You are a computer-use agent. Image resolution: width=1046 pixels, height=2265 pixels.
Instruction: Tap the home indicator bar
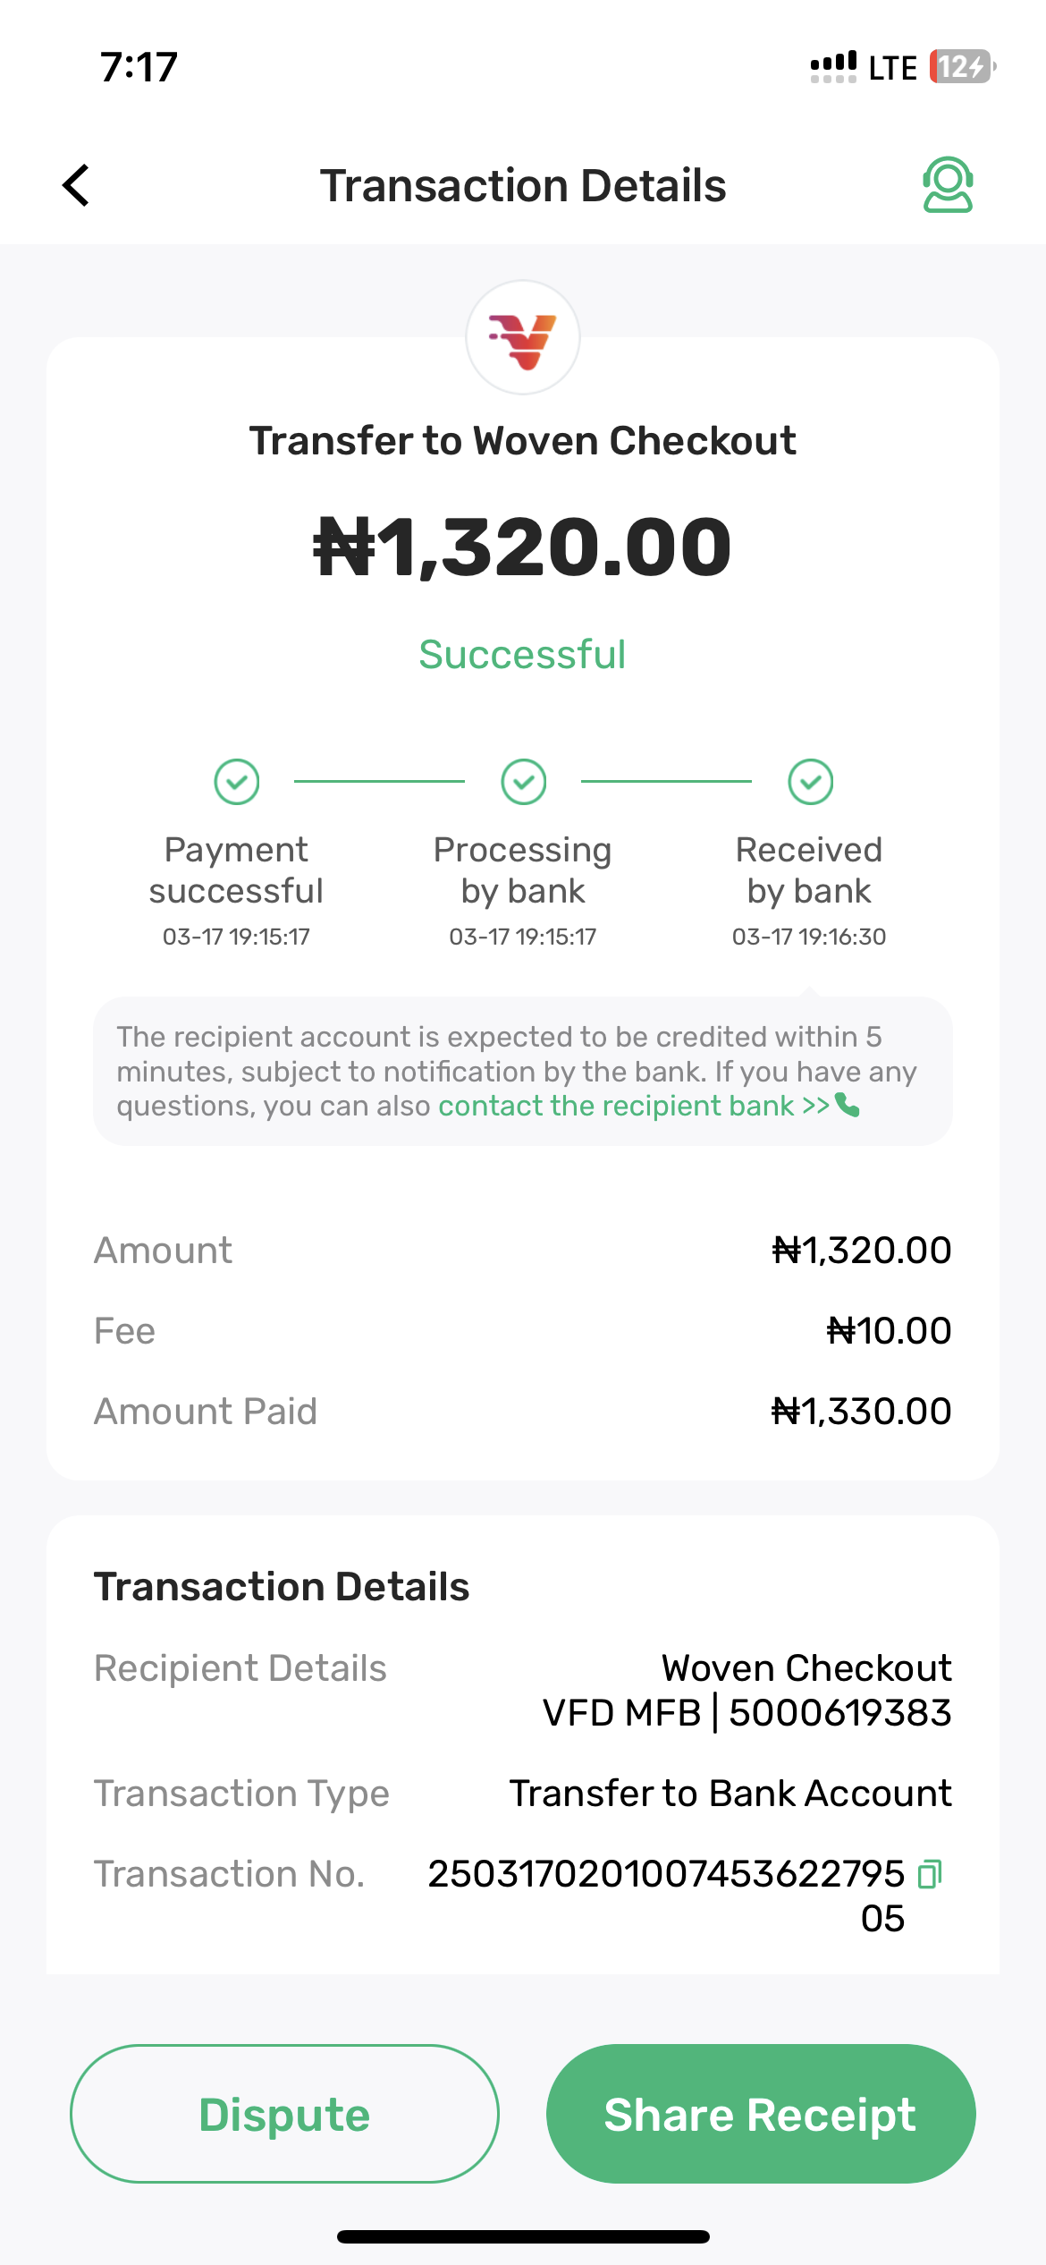pos(523,2236)
